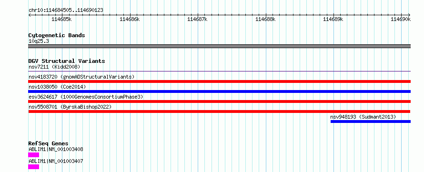Select the Cytogenetic Bands track heading
Viewport: 424px width, 172px height.
coord(57,35)
